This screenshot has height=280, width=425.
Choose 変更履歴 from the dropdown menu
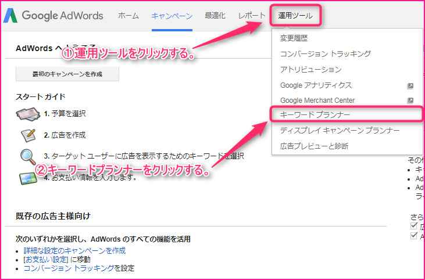pyautogui.click(x=294, y=38)
